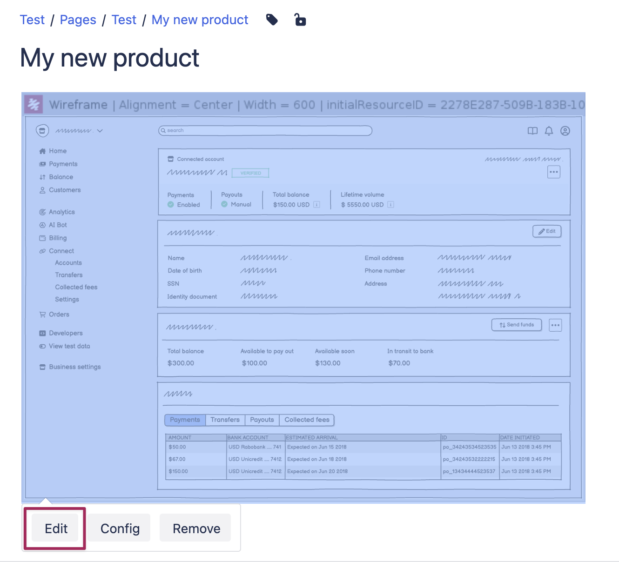The height and width of the screenshot is (562, 619).
Task: Select Settings under Connect
Action: (x=67, y=299)
